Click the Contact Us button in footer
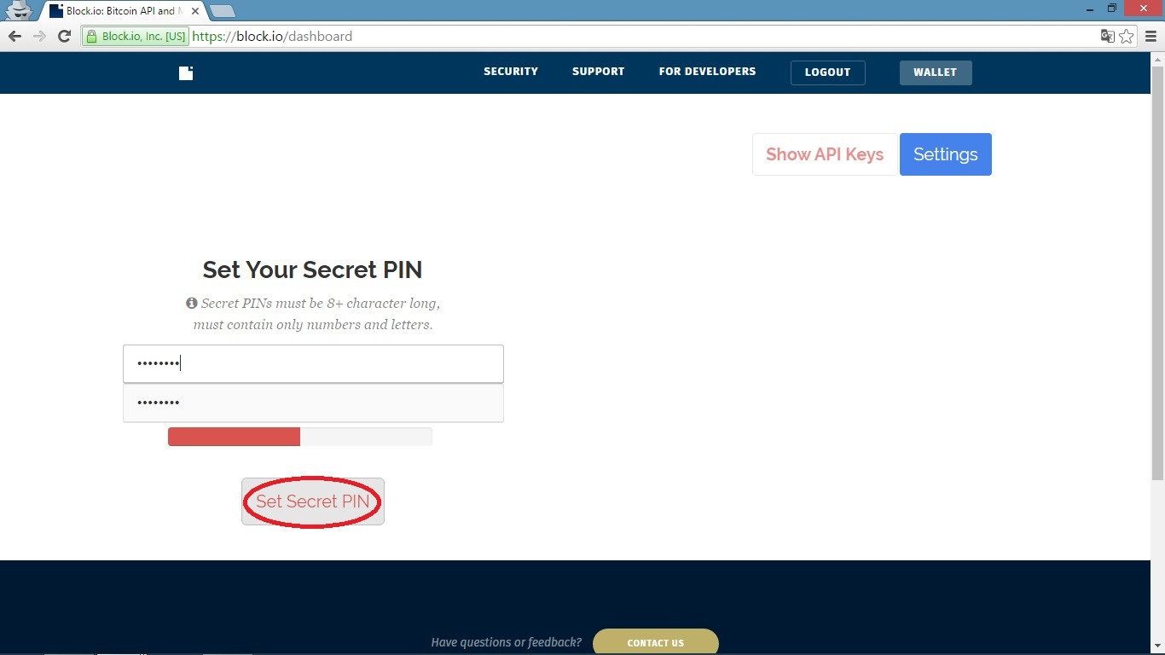1165x655 pixels. tap(656, 642)
